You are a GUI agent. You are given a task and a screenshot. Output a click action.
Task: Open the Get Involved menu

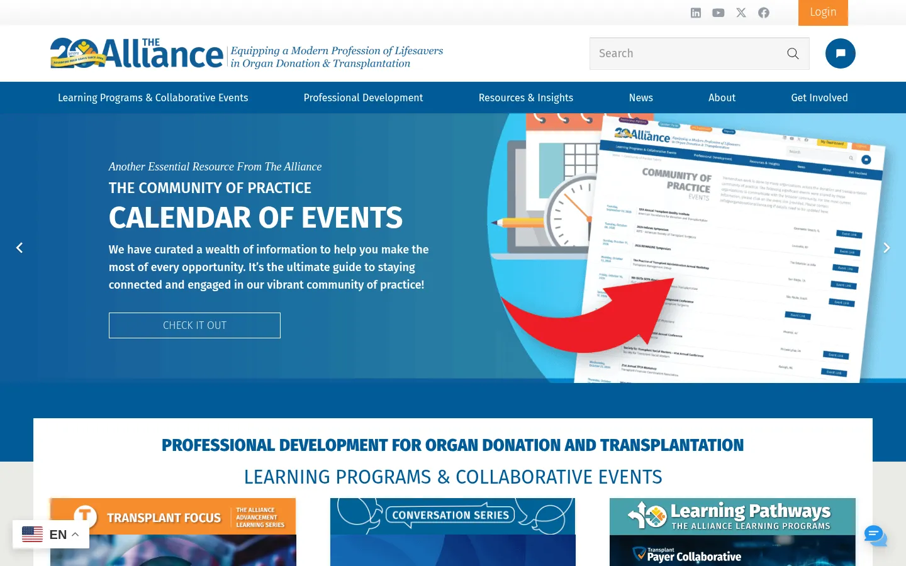pyautogui.click(x=819, y=97)
